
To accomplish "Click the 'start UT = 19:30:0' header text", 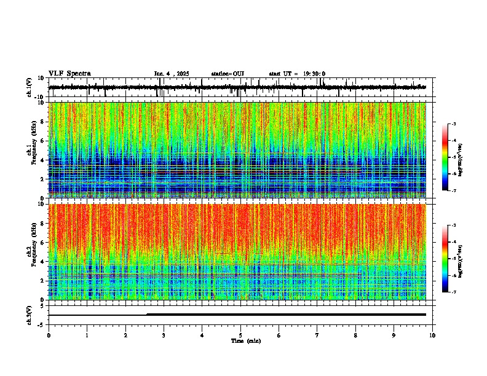I will click(297, 74).
